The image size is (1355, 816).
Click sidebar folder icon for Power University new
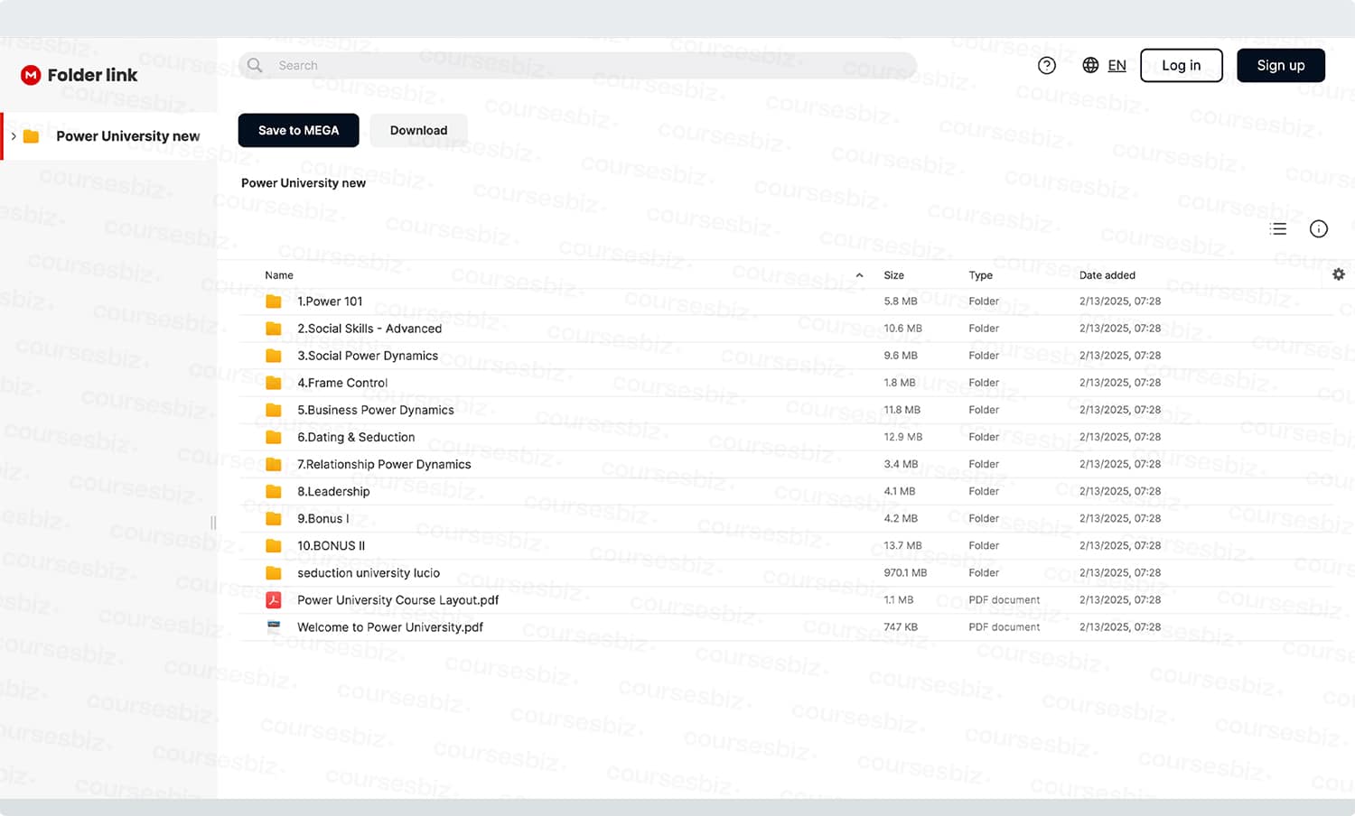(x=31, y=136)
